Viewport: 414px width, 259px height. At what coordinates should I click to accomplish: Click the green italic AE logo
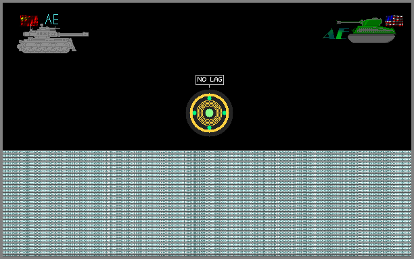click(x=336, y=34)
